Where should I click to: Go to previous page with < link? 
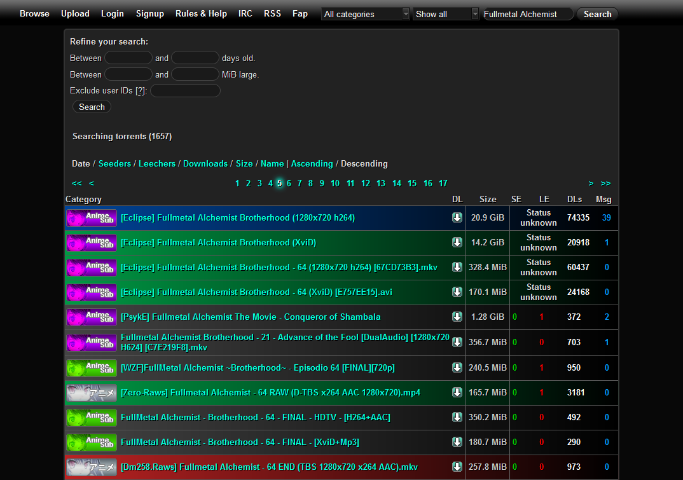[x=92, y=183]
